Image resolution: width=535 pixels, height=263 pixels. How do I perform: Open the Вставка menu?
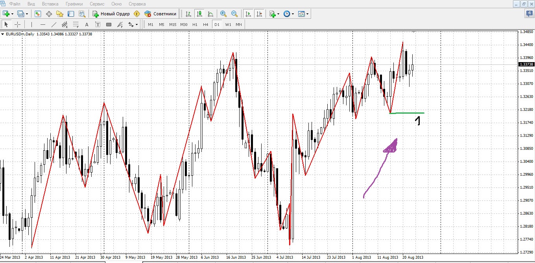(x=50, y=4)
